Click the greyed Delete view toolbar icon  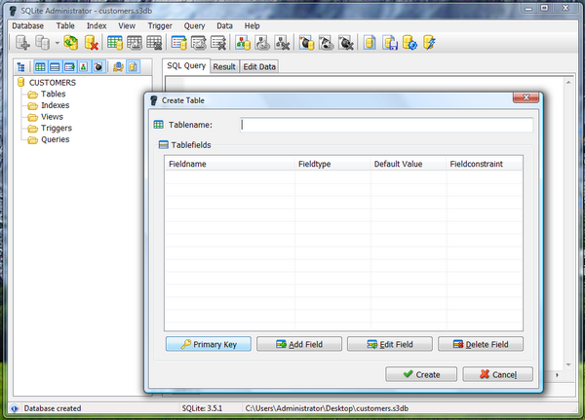[x=282, y=43]
